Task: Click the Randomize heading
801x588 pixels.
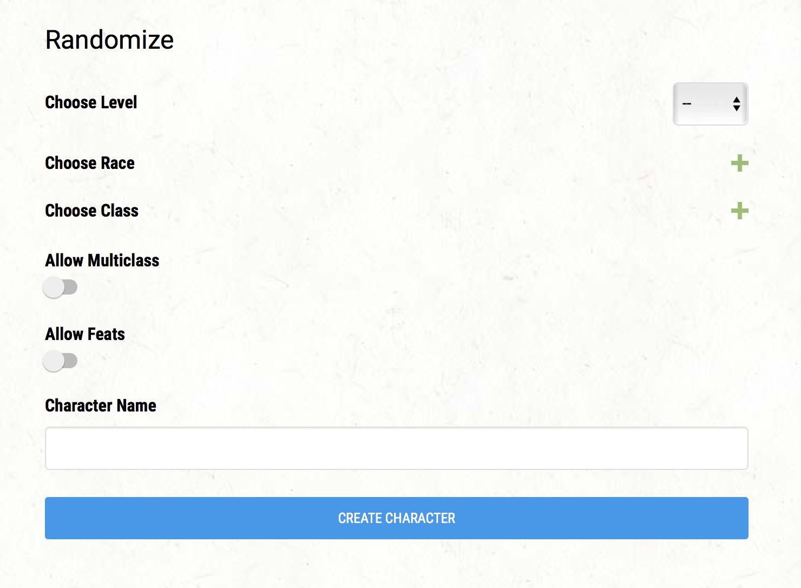Action: (x=109, y=40)
